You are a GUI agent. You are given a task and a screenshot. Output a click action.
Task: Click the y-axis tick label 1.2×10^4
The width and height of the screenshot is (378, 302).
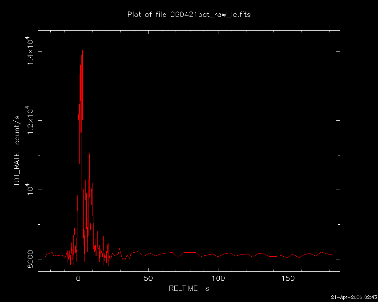click(29, 120)
